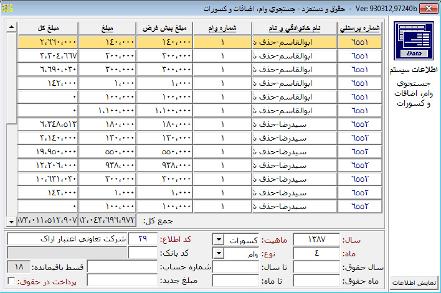Select total cell ٢،٦٦٠،٠٠٠ in highlighted row

pyautogui.click(x=48, y=42)
